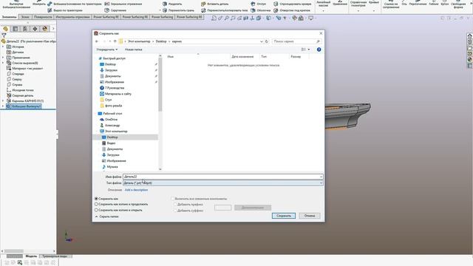Open the File Explorer folder icon in the task pane
The image size is (473, 266).
(x=470, y=47)
